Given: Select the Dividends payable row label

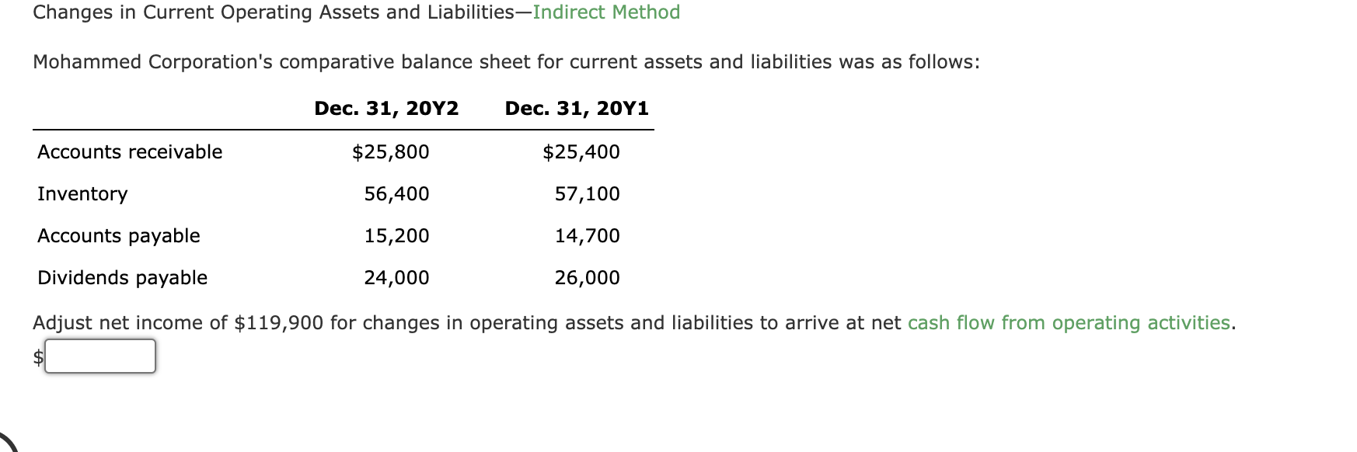Looking at the screenshot, I should pos(122,277).
